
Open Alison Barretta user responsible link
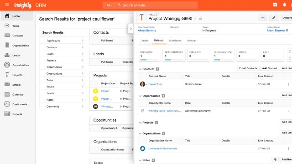click(x=147, y=31)
